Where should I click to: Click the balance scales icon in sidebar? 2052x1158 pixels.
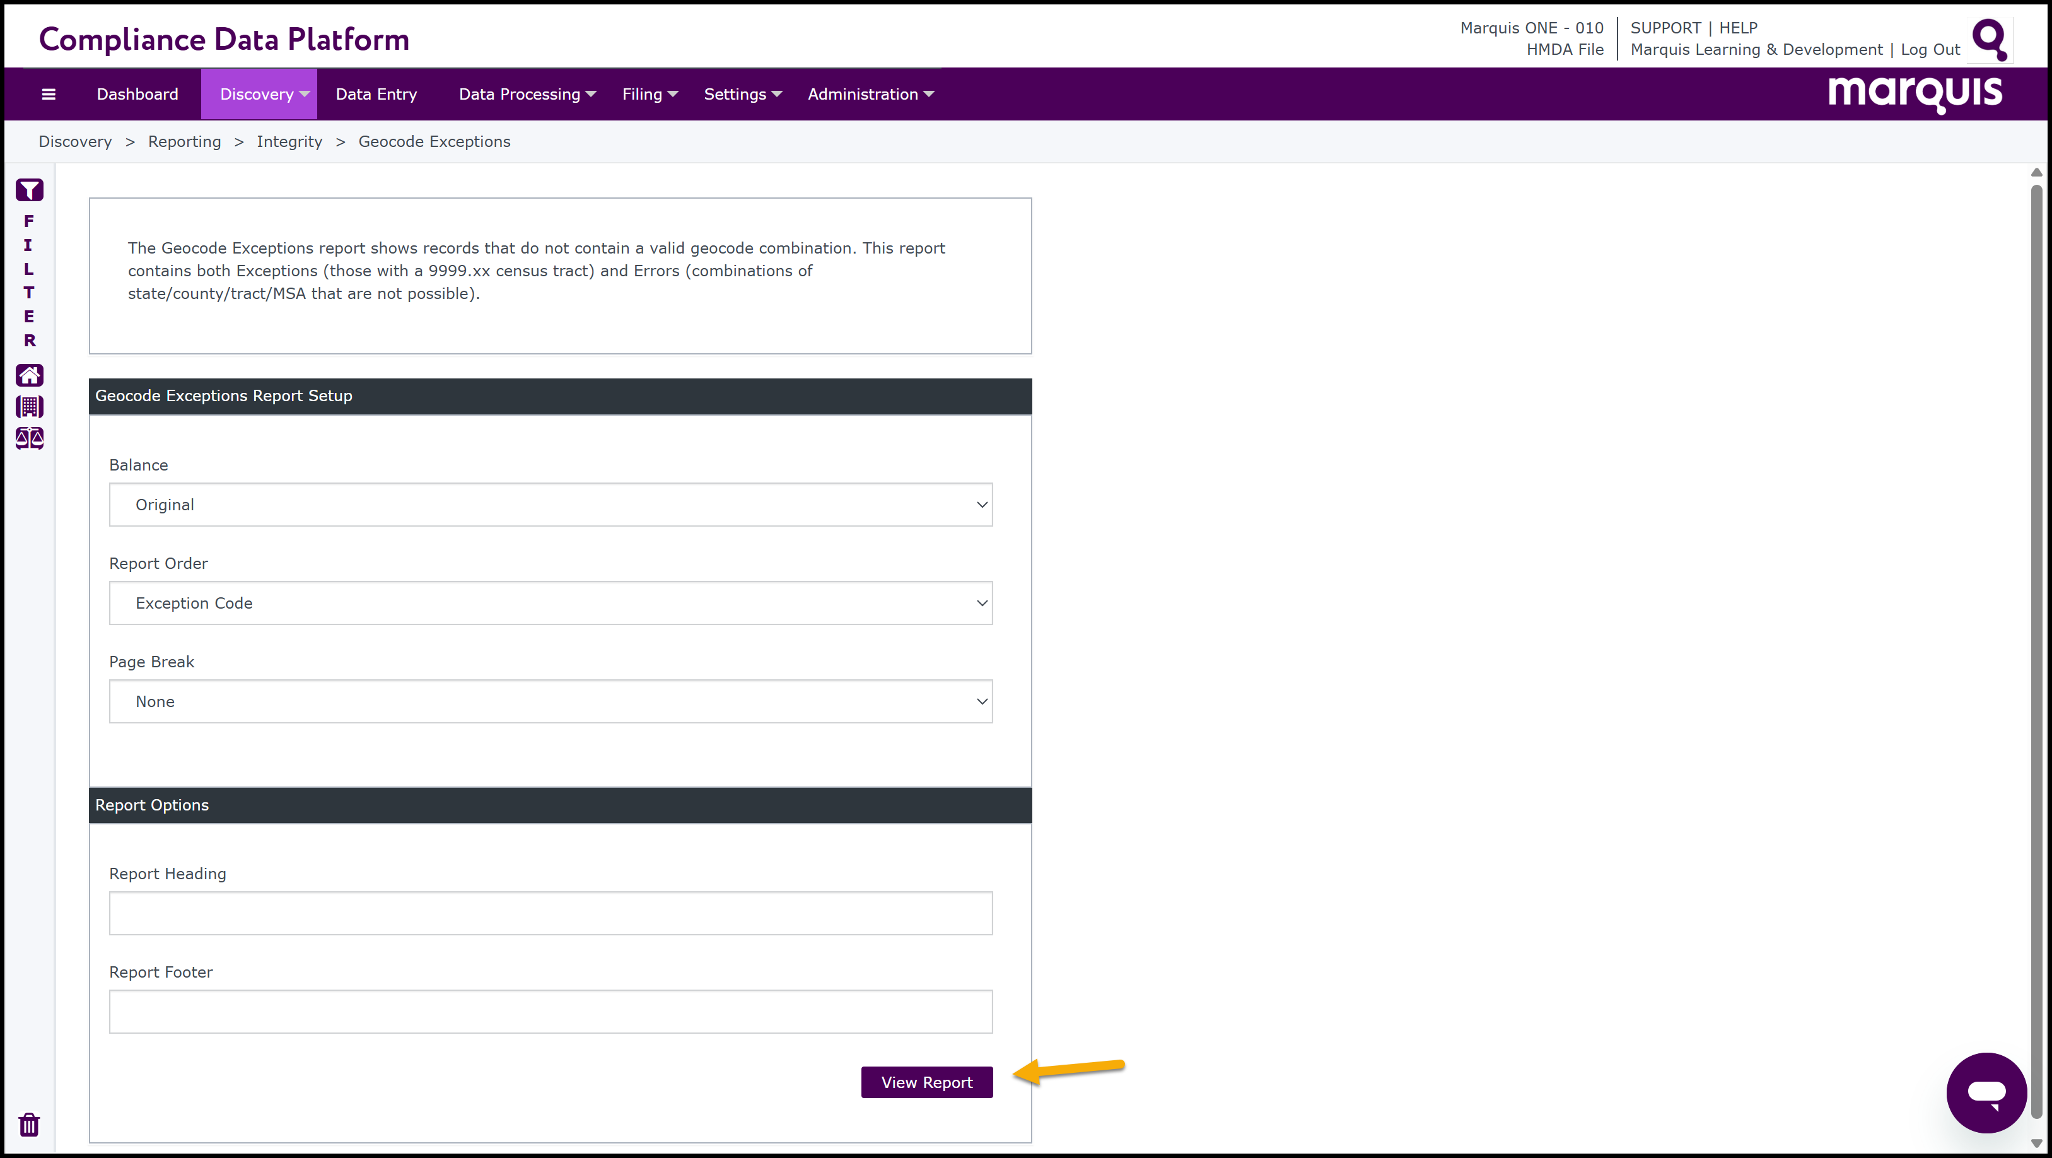tap(30, 438)
